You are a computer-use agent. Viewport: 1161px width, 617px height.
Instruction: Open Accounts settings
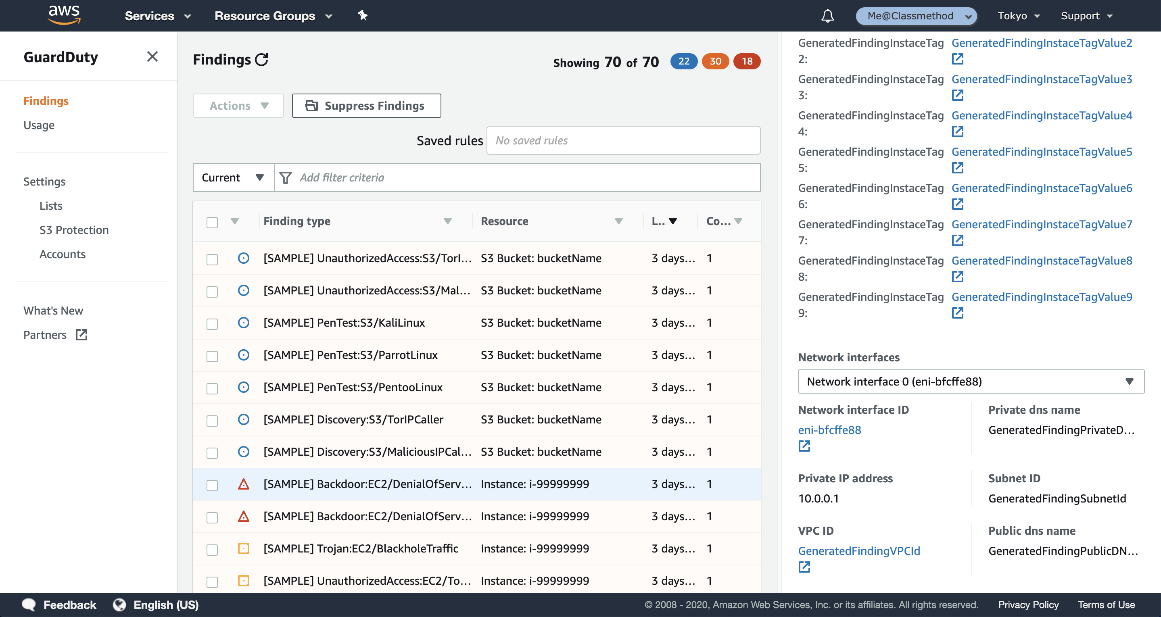(62, 254)
